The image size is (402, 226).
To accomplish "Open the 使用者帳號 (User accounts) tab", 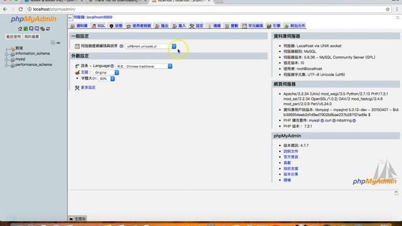I will click(x=139, y=26).
